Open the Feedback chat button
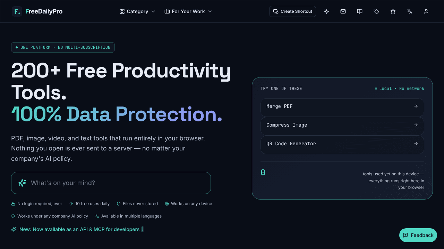Viewport: 444px width, 249px height. 418,235
